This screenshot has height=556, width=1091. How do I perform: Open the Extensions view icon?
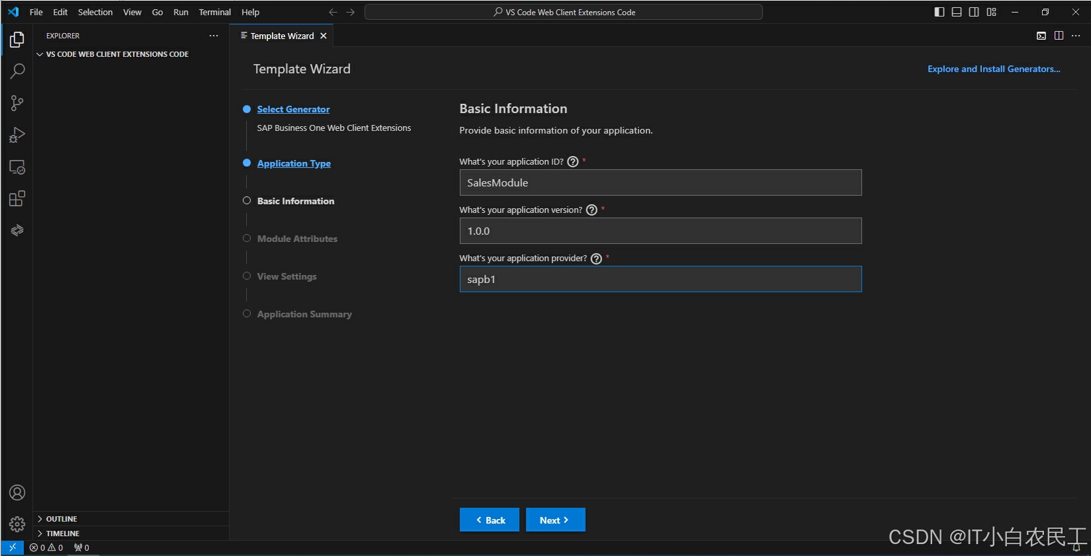pos(17,199)
